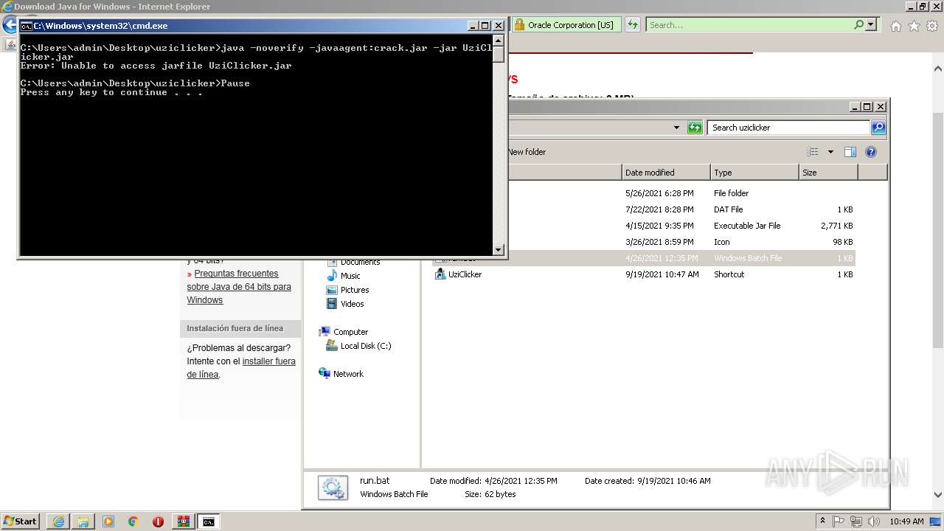Image resolution: width=944 pixels, height=531 pixels.
Task: Click the IE page scroll down arrow
Action: point(938,496)
